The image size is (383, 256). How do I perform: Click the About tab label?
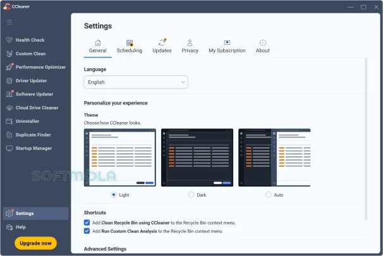(x=262, y=51)
